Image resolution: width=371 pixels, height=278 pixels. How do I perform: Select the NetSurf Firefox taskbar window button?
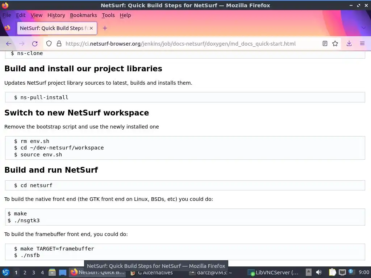pos(97,273)
